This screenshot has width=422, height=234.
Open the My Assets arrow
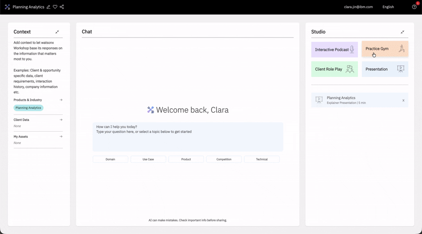61,137
